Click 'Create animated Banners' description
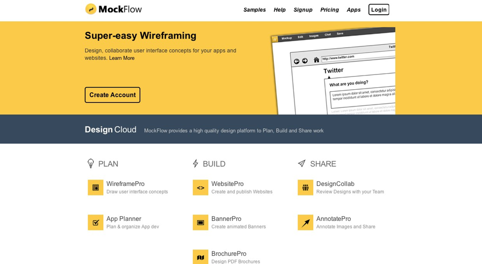Image resolution: width=482 pixels, height=264 pixels. pos(239,227)
